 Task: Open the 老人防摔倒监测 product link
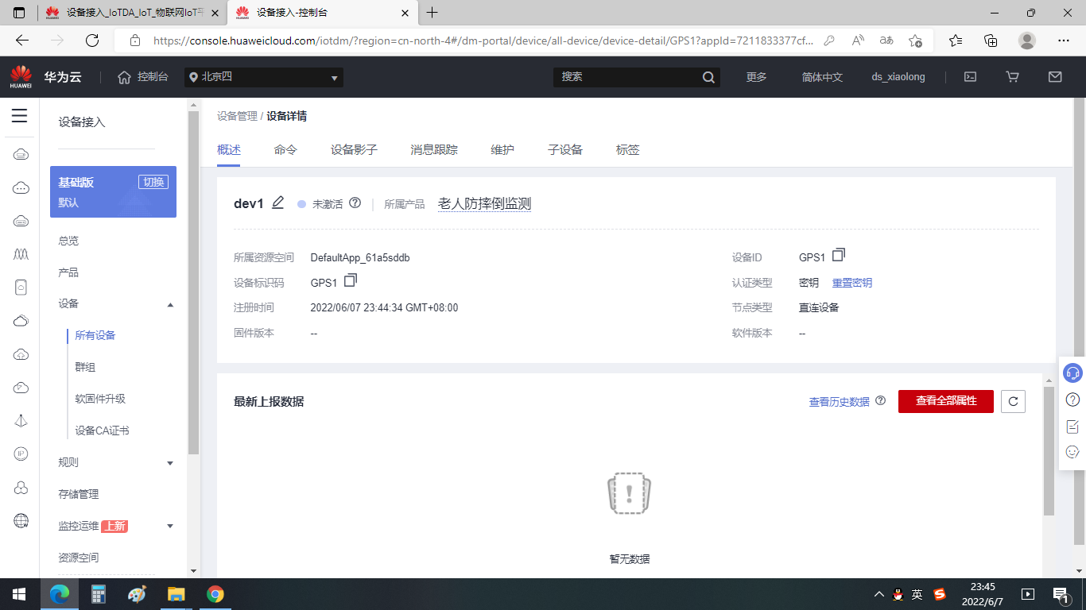point(484,204)
